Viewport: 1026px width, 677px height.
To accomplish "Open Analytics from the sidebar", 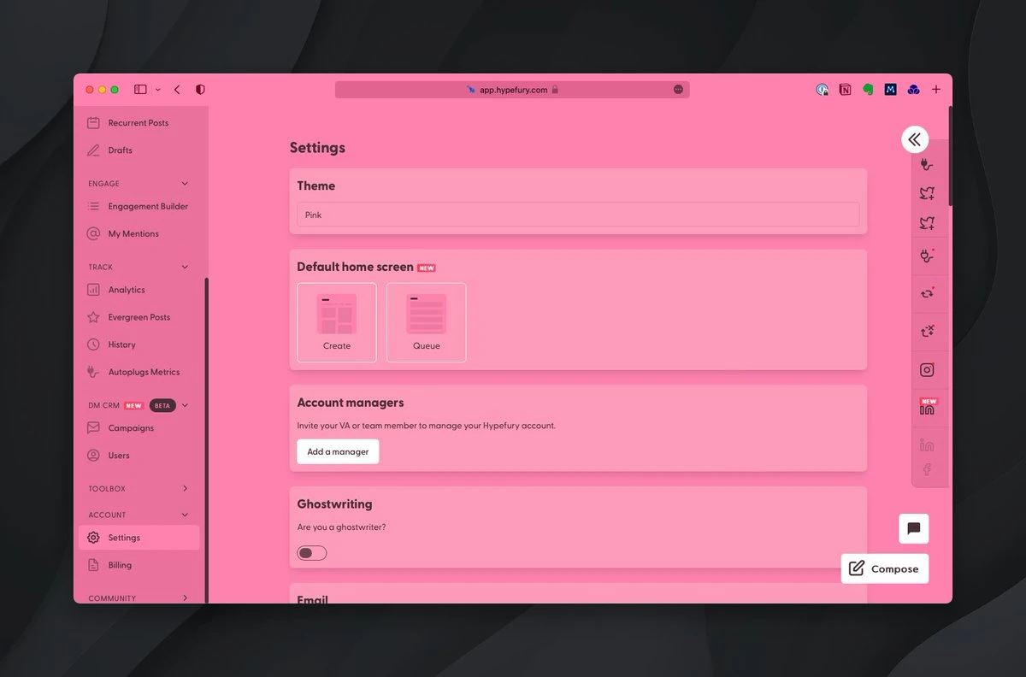I will point(126,290).
